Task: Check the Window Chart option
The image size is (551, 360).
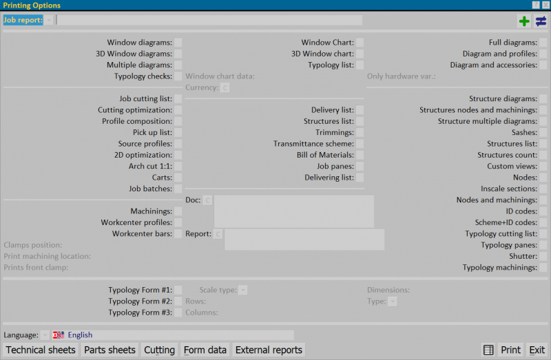Action: 360,43
